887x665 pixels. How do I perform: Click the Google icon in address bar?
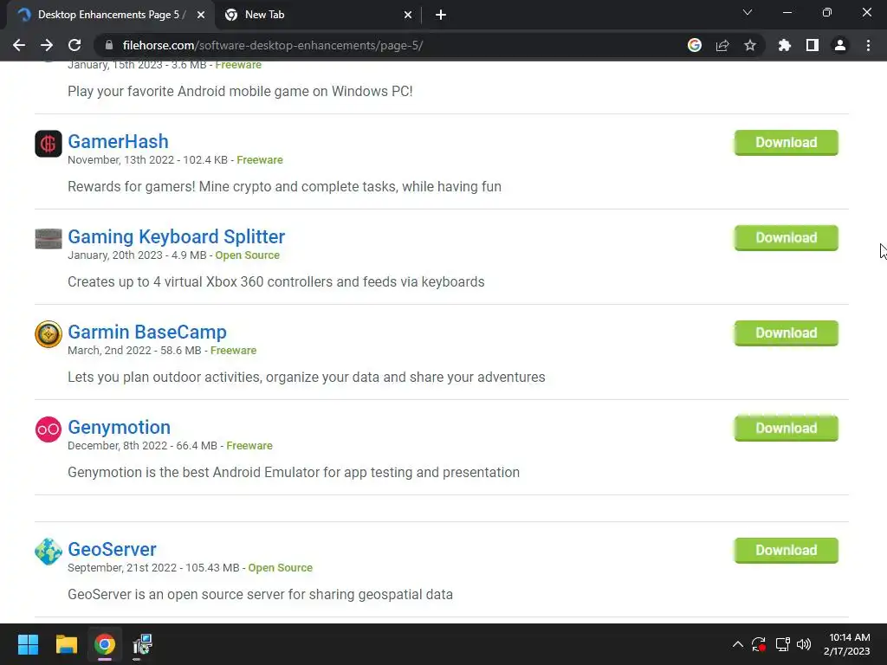[695, 45]
